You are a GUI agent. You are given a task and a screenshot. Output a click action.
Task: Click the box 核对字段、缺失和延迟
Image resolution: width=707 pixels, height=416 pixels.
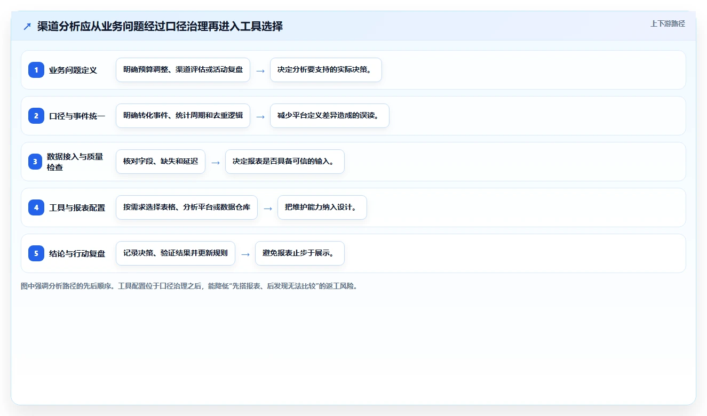click(161, 162)
